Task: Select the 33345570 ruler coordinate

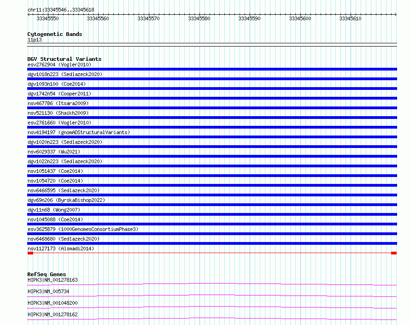Action: (148, 18)
